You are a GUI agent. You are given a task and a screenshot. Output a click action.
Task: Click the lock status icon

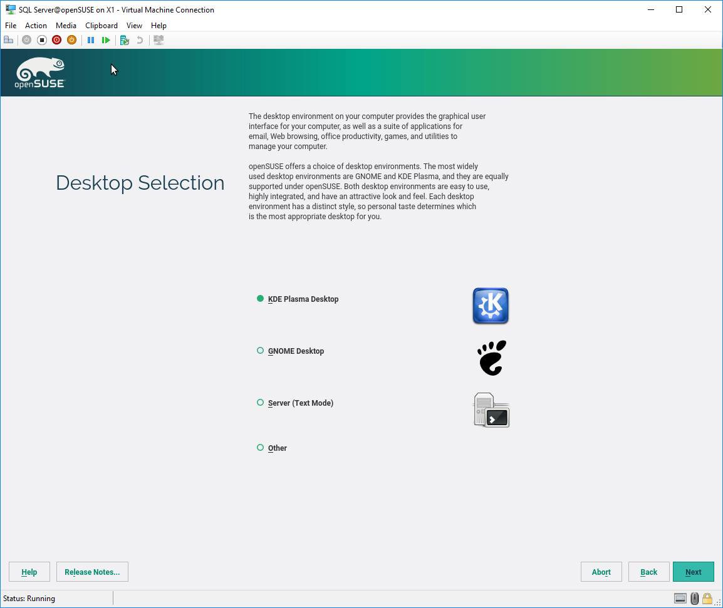(x=707, y=599)
